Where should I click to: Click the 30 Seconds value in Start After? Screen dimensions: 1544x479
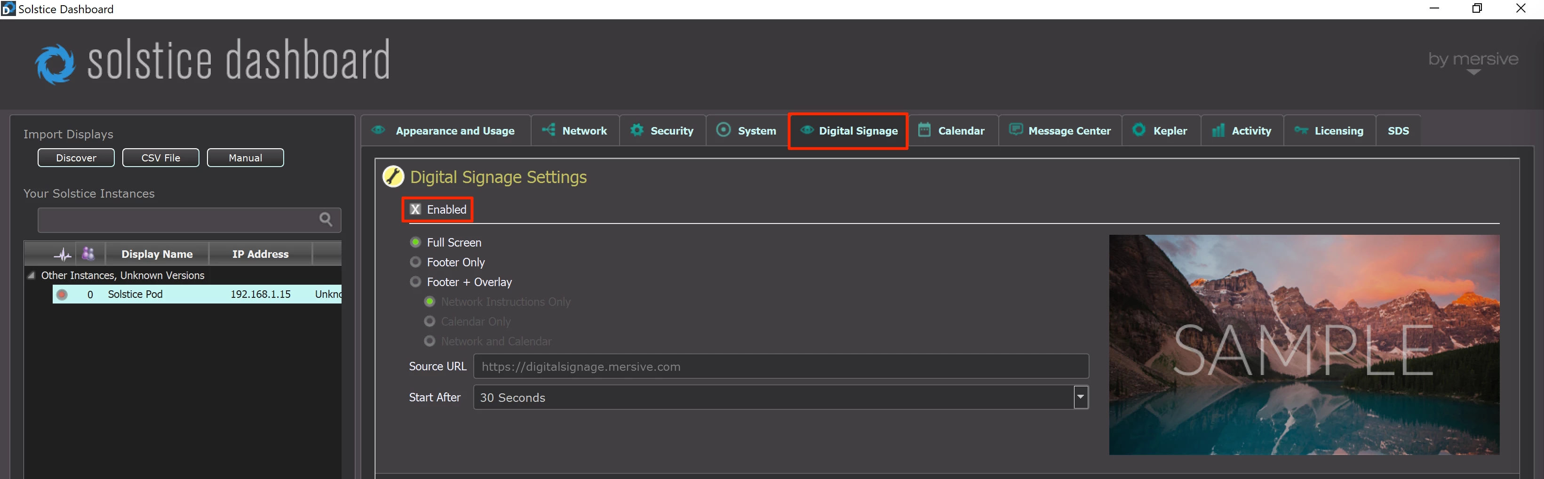[x=512, y=398]
